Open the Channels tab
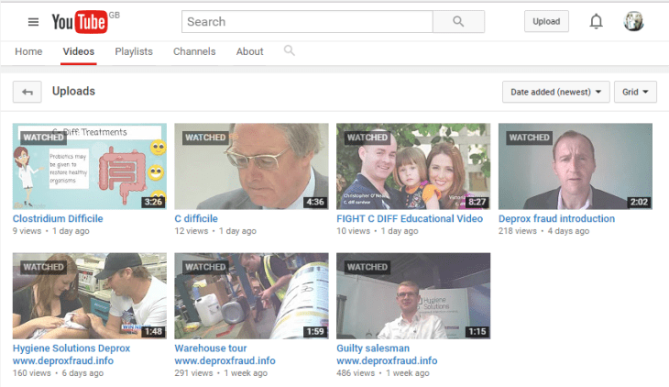The image size is (669, 387). click(x=194, y=51)
